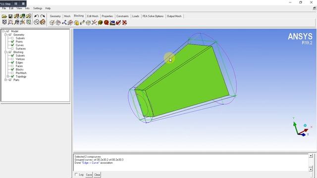Uncheck the Blocking Subsets checkbox

(12, 55)
